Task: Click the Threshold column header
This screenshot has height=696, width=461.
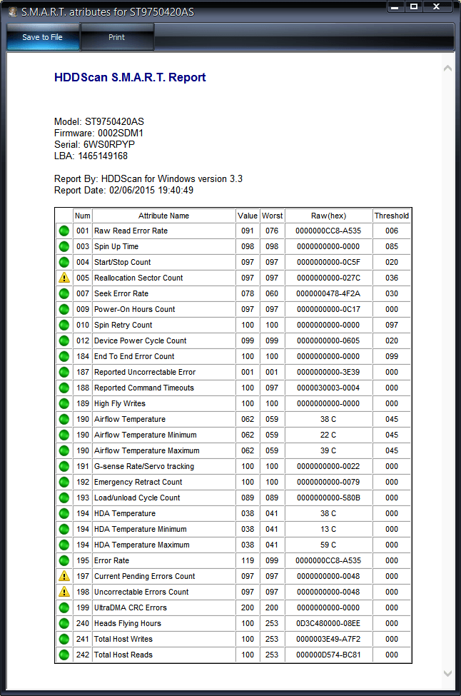Action: [391, 216]
